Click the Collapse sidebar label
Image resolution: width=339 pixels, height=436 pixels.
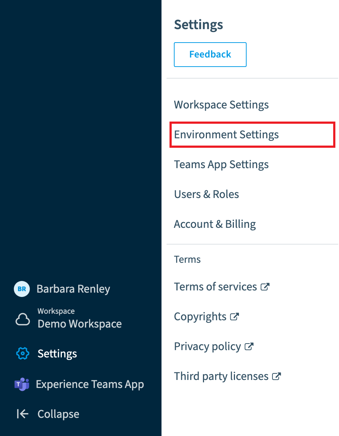(x=58, y=414)
